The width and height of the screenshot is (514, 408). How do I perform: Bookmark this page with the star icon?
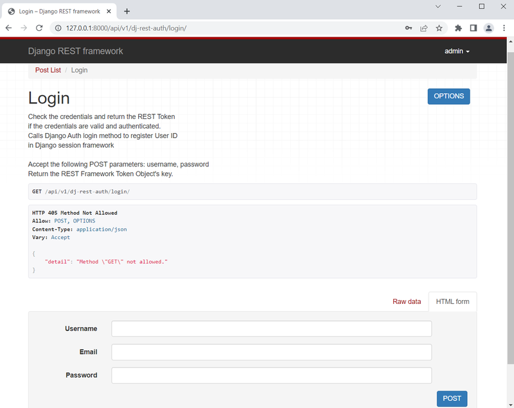[x=439, y=28]
